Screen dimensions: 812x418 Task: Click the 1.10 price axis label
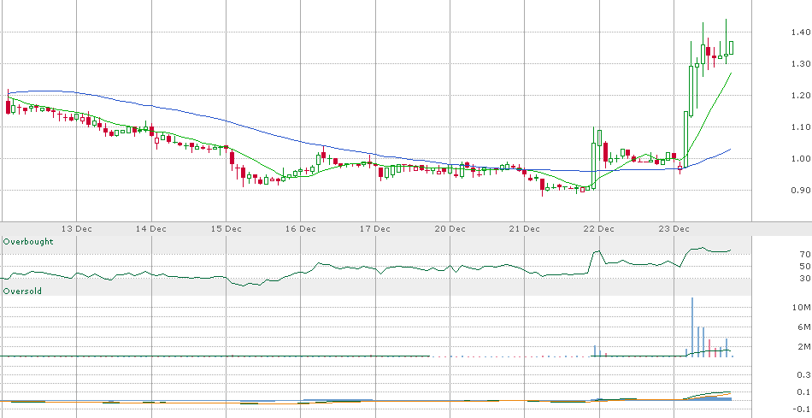(x=801, y=127)
